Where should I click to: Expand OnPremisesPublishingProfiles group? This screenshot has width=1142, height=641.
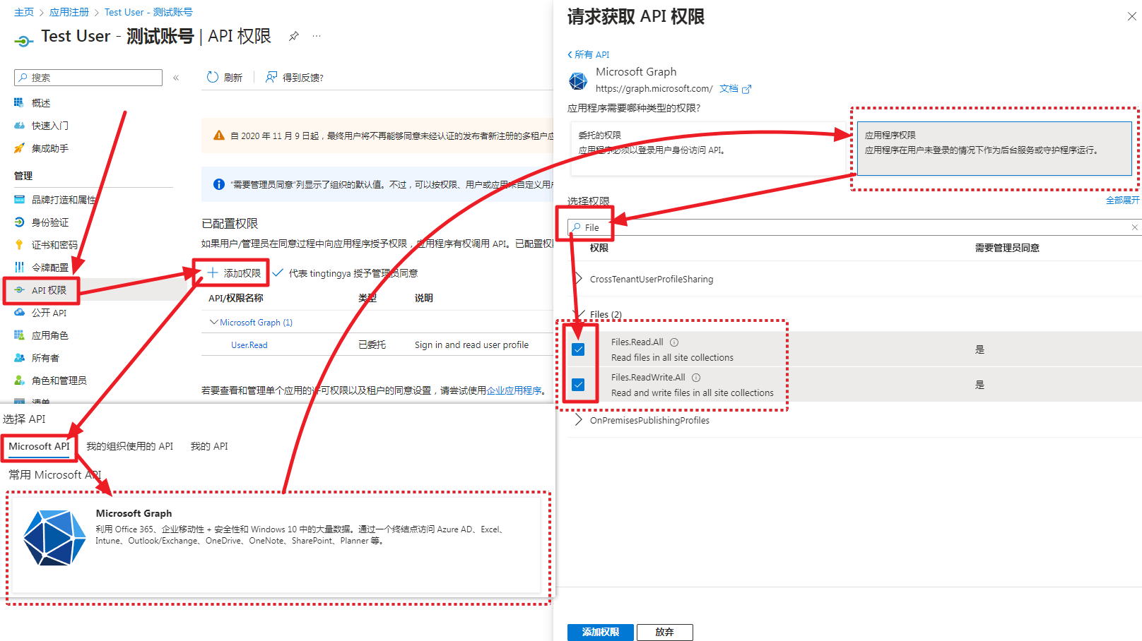(x=580, y=420)
